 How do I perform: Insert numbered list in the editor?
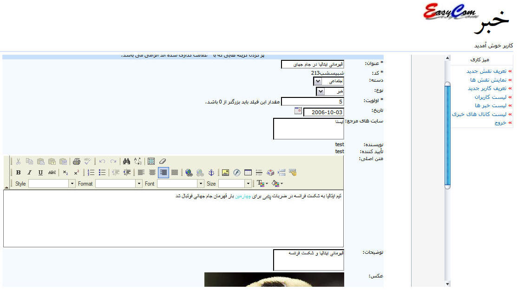coord(91,173)
